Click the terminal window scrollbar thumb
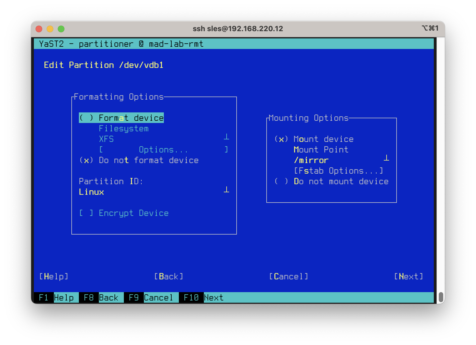 click(441, 297)
